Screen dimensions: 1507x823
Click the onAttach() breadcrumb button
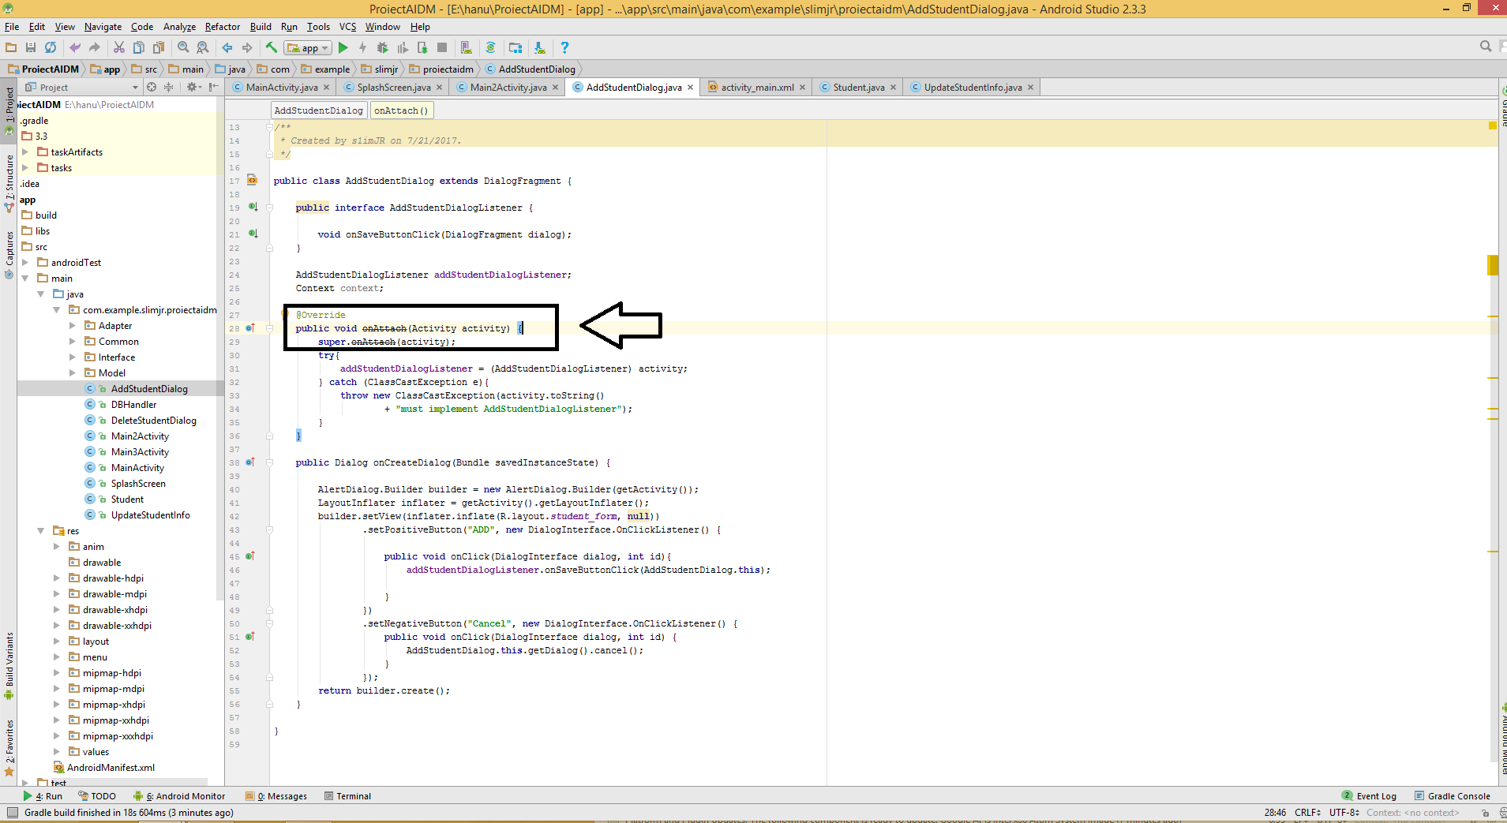pos(401,110)
